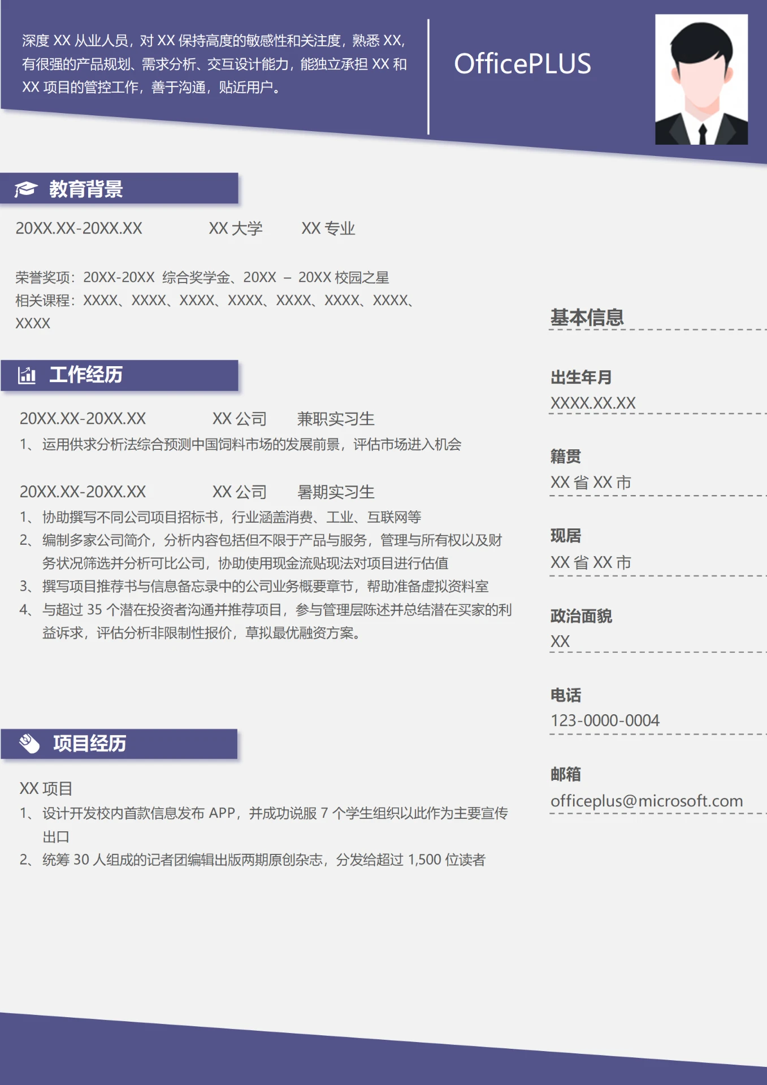This screenshot has width=767, height=1085.
Task: Click the 邮箱 label
Action: (x=566, y=774)
